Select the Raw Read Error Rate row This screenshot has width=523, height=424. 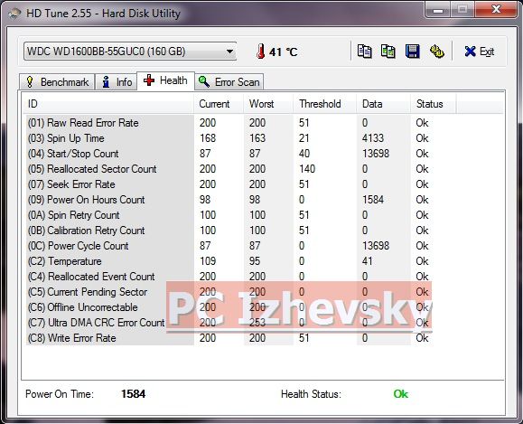pyautogui.click(x=264, y=123)
